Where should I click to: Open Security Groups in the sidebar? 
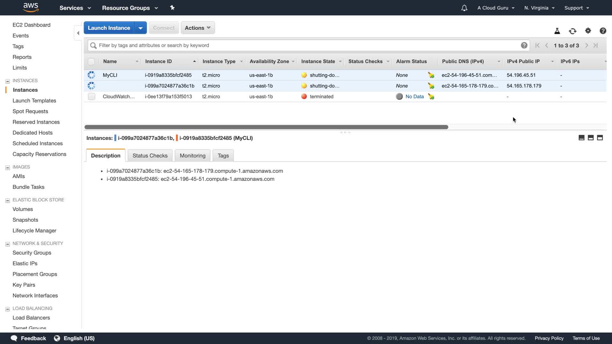click(32, 253)
